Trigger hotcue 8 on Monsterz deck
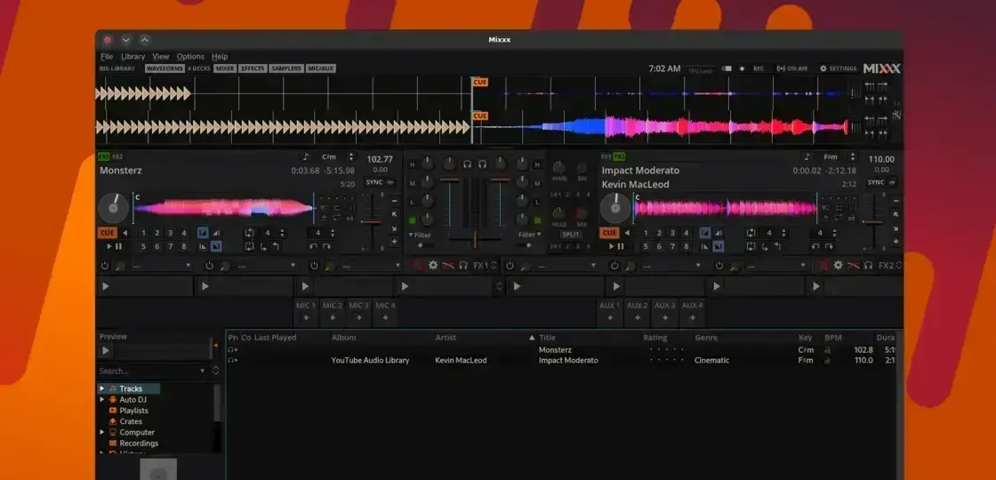This screenshot has width=996, height=480. [184, 246]
